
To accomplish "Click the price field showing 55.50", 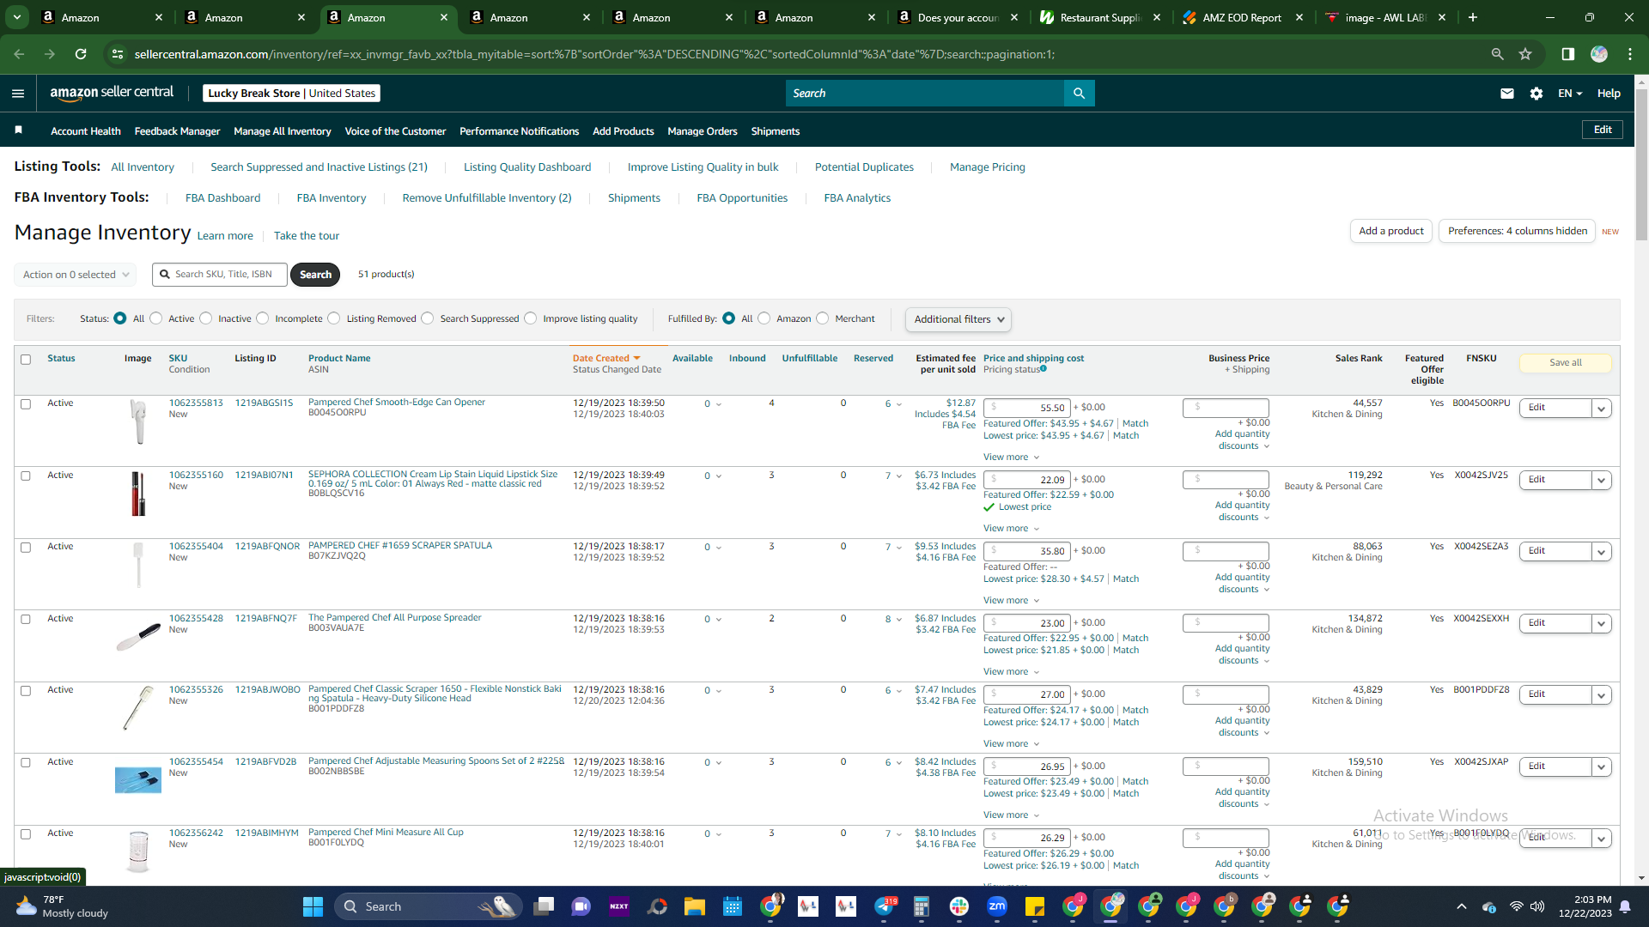I will click(x=1026, y=409).
